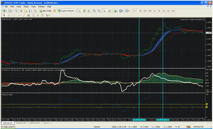Toggle the Market Watch window icon

tap(17, 11)
